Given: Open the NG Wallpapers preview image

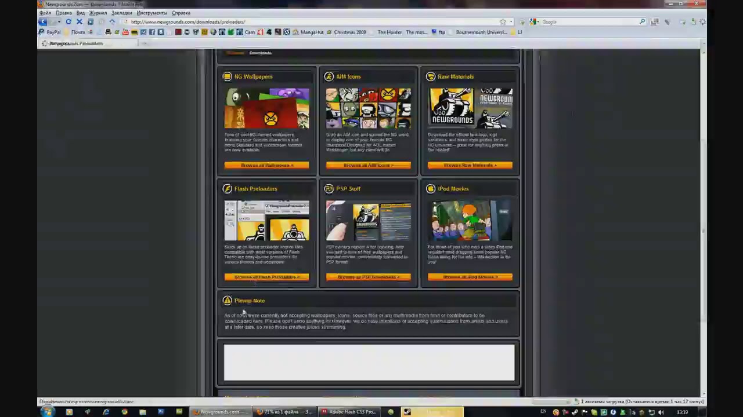Looking at the screenshot, I should point(266,108).
